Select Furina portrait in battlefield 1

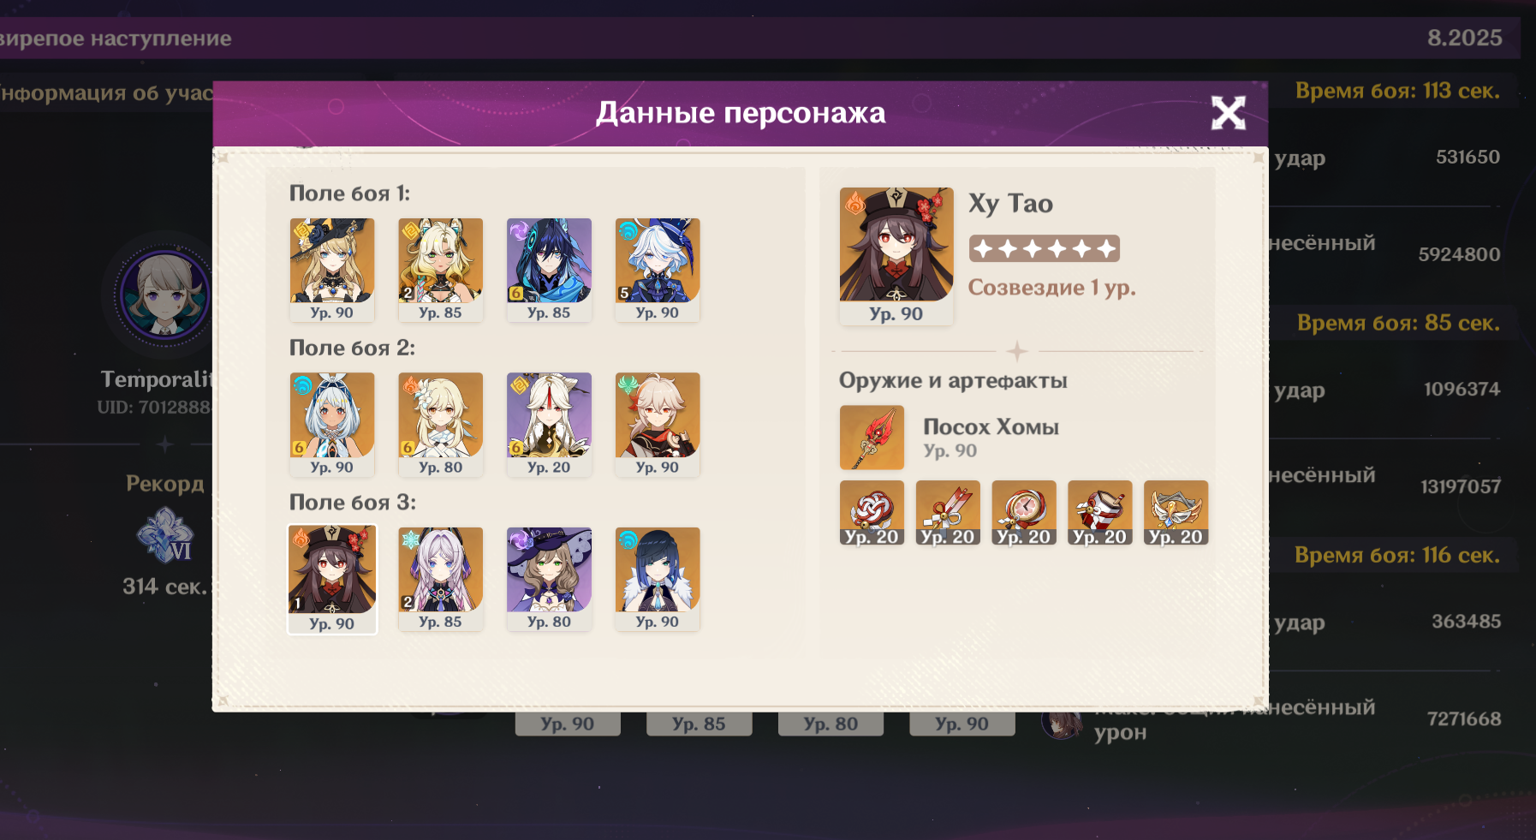(658, 270)
